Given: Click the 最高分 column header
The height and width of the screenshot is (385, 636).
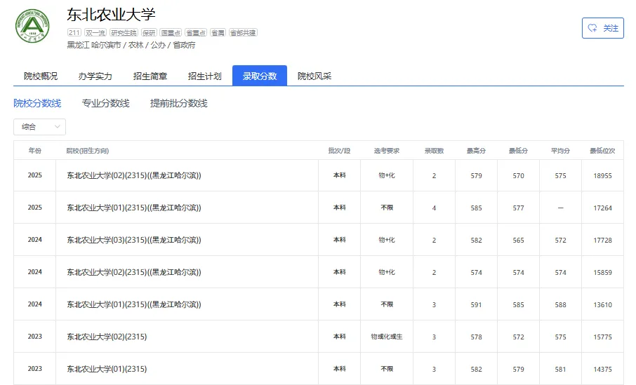Looking at the screenshot, I should (476, 151).
